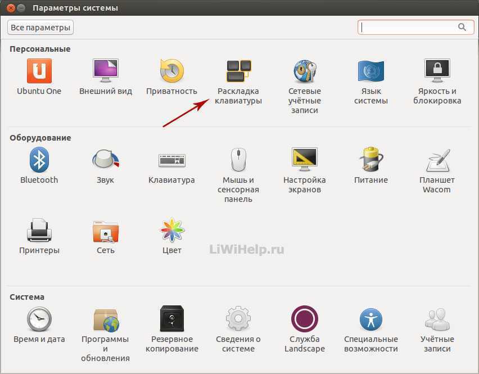Close the Параметры системы window

(x=10, y=8)
